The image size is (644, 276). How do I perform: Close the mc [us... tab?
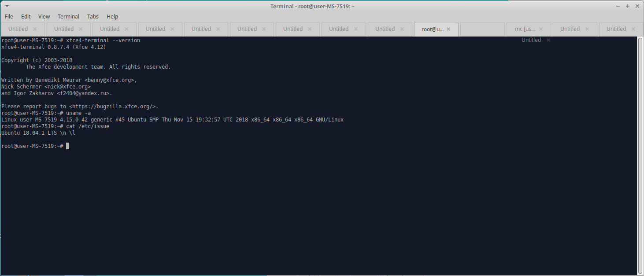pyautogui.click(x=540, y=29)
